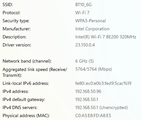Click the Intel(R) Wi-Fi 7 BE200 320MHz description
Viewport: 141px width, 120px height.
[x=106, y=37]
